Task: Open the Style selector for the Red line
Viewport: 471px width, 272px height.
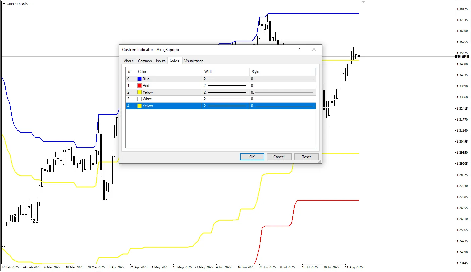Action: (x=282, y=86)
